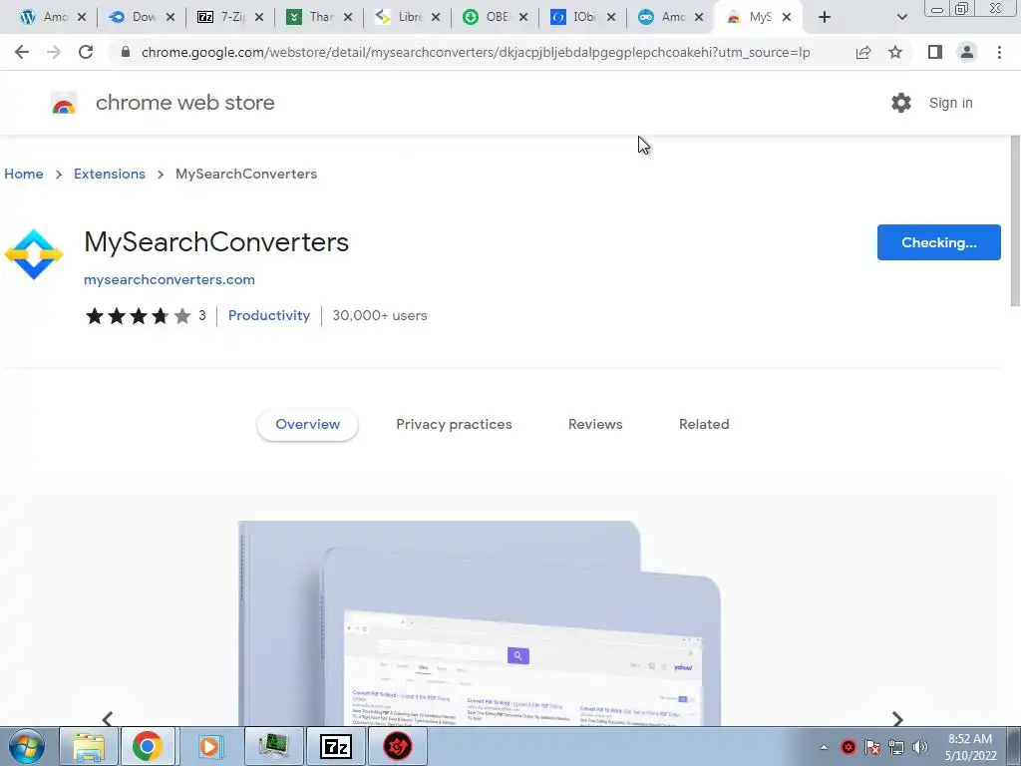Open Windows Explorer from taskbar
Viewport: 1021px width, 766px height.
coord(89,746)
